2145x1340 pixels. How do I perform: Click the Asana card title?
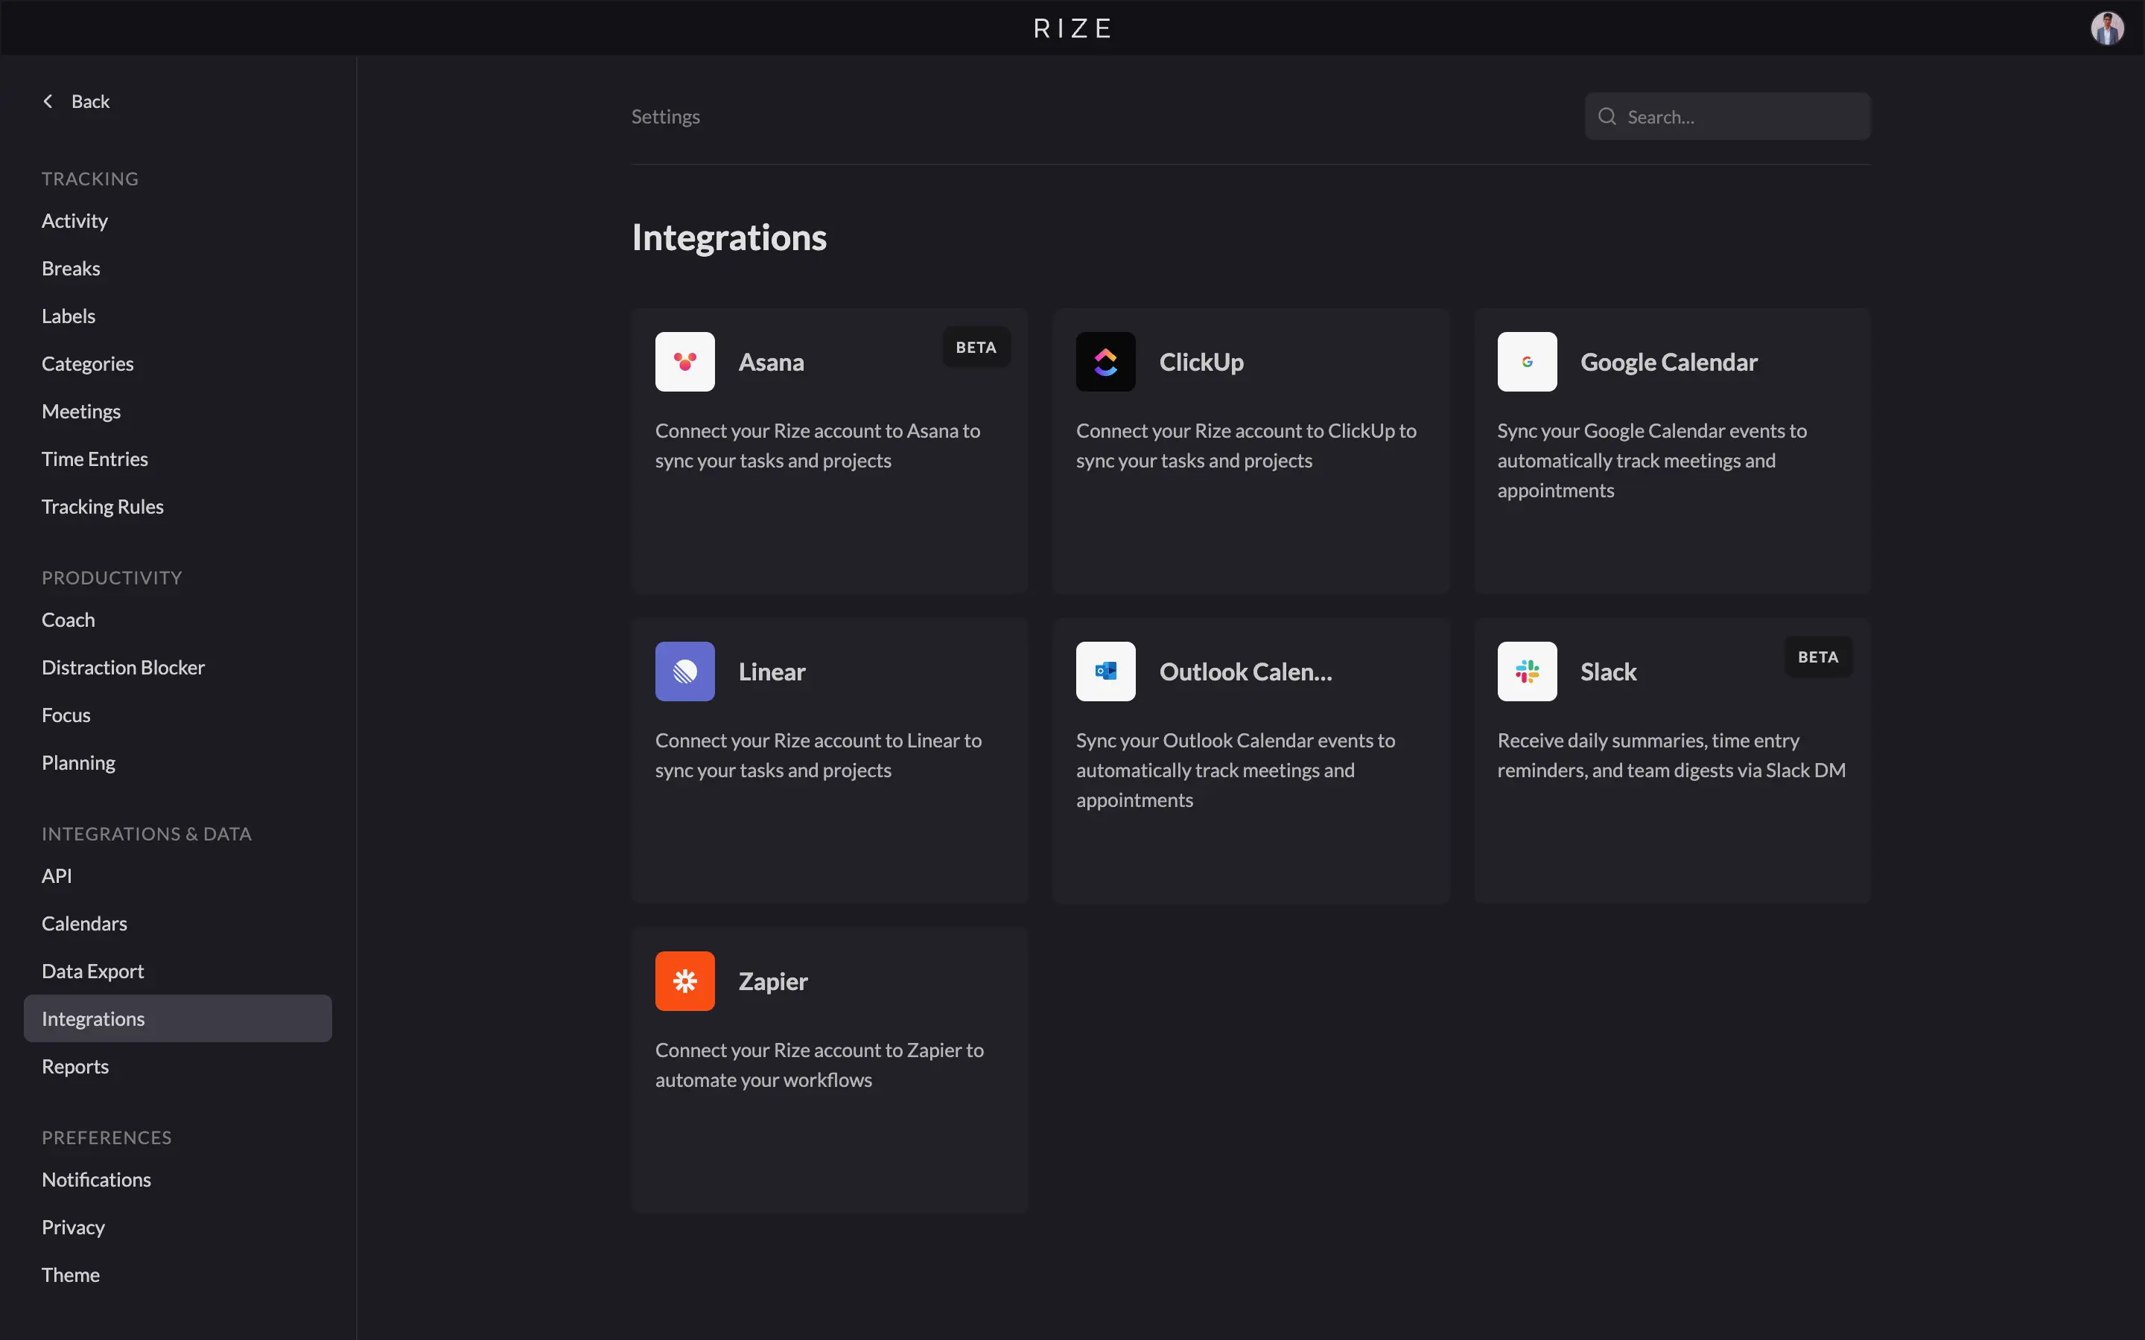coord(771,363)
